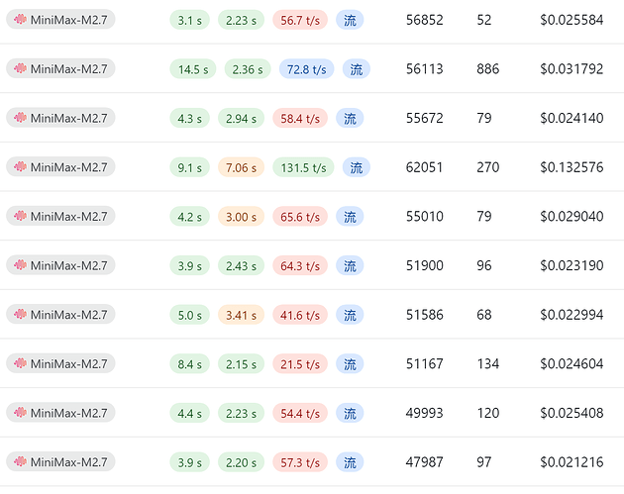The image size is (624, 494).
Task: Click the 2.43 s first-token badge
Action: pyautogui.click(x=241, y=265)
